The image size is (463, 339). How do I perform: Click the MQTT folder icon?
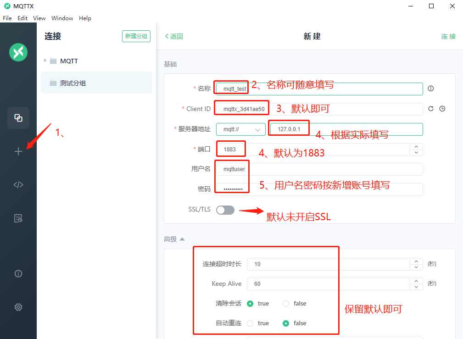coord(53,61)
